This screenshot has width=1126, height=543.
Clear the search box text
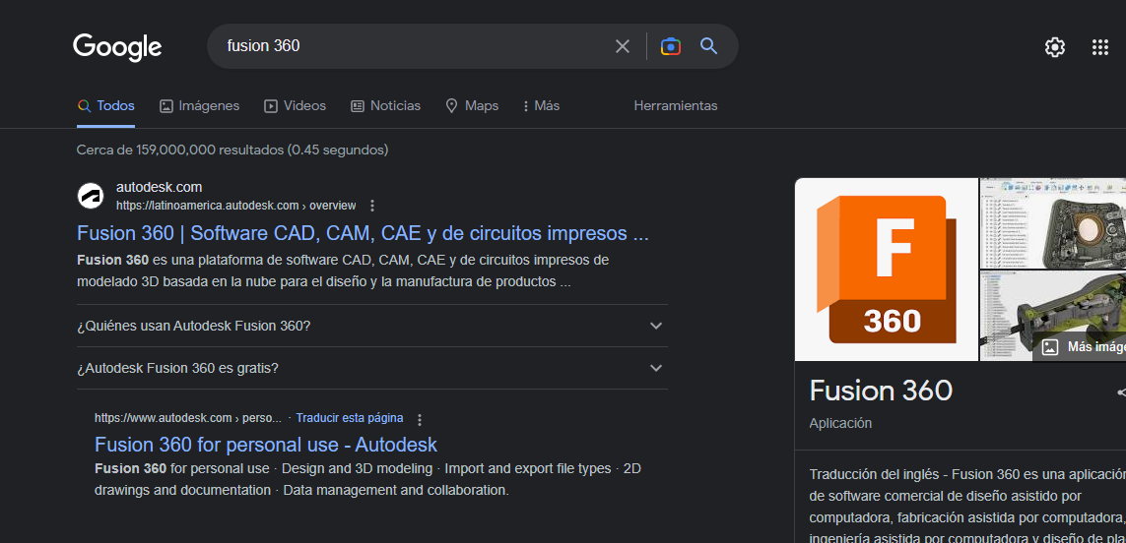pyautogui.click(x=623, y=46)
